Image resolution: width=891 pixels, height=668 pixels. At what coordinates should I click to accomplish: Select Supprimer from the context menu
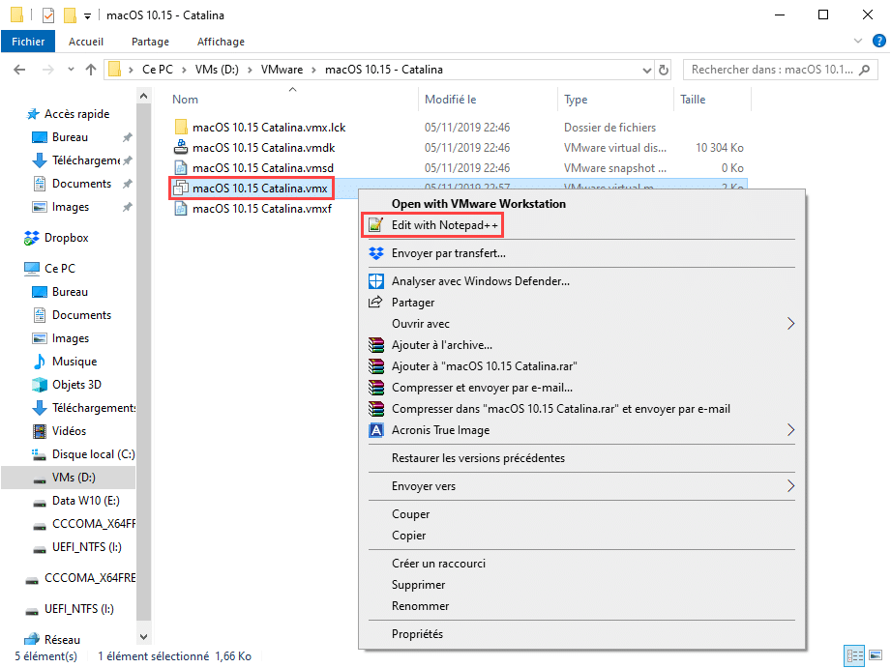pyautogui.click(x=418, y=585)
